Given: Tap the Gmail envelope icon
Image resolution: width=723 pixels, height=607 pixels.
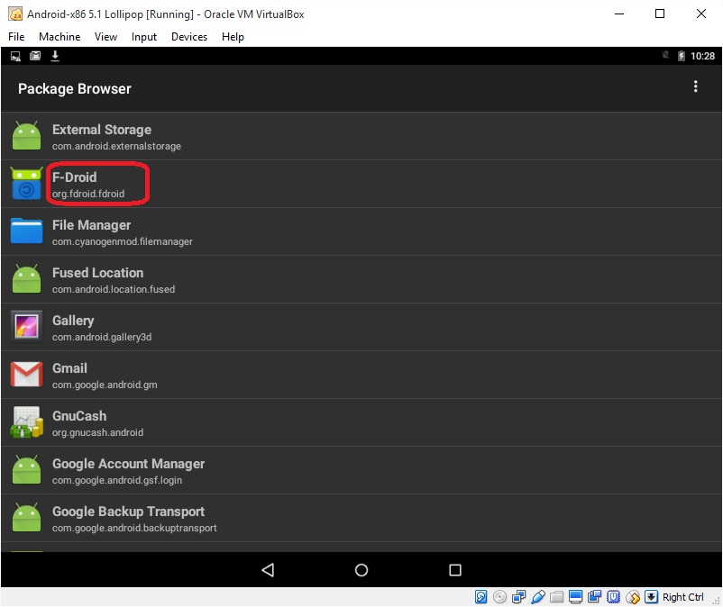Looking at the screenshot, I should [26, 374].
